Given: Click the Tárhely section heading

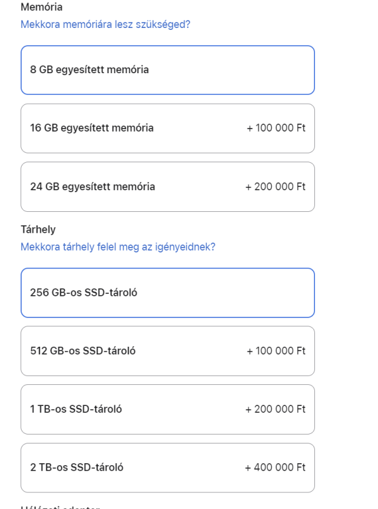Looking at the screenshot, I should pyautogui.click(x=38, y=230).
